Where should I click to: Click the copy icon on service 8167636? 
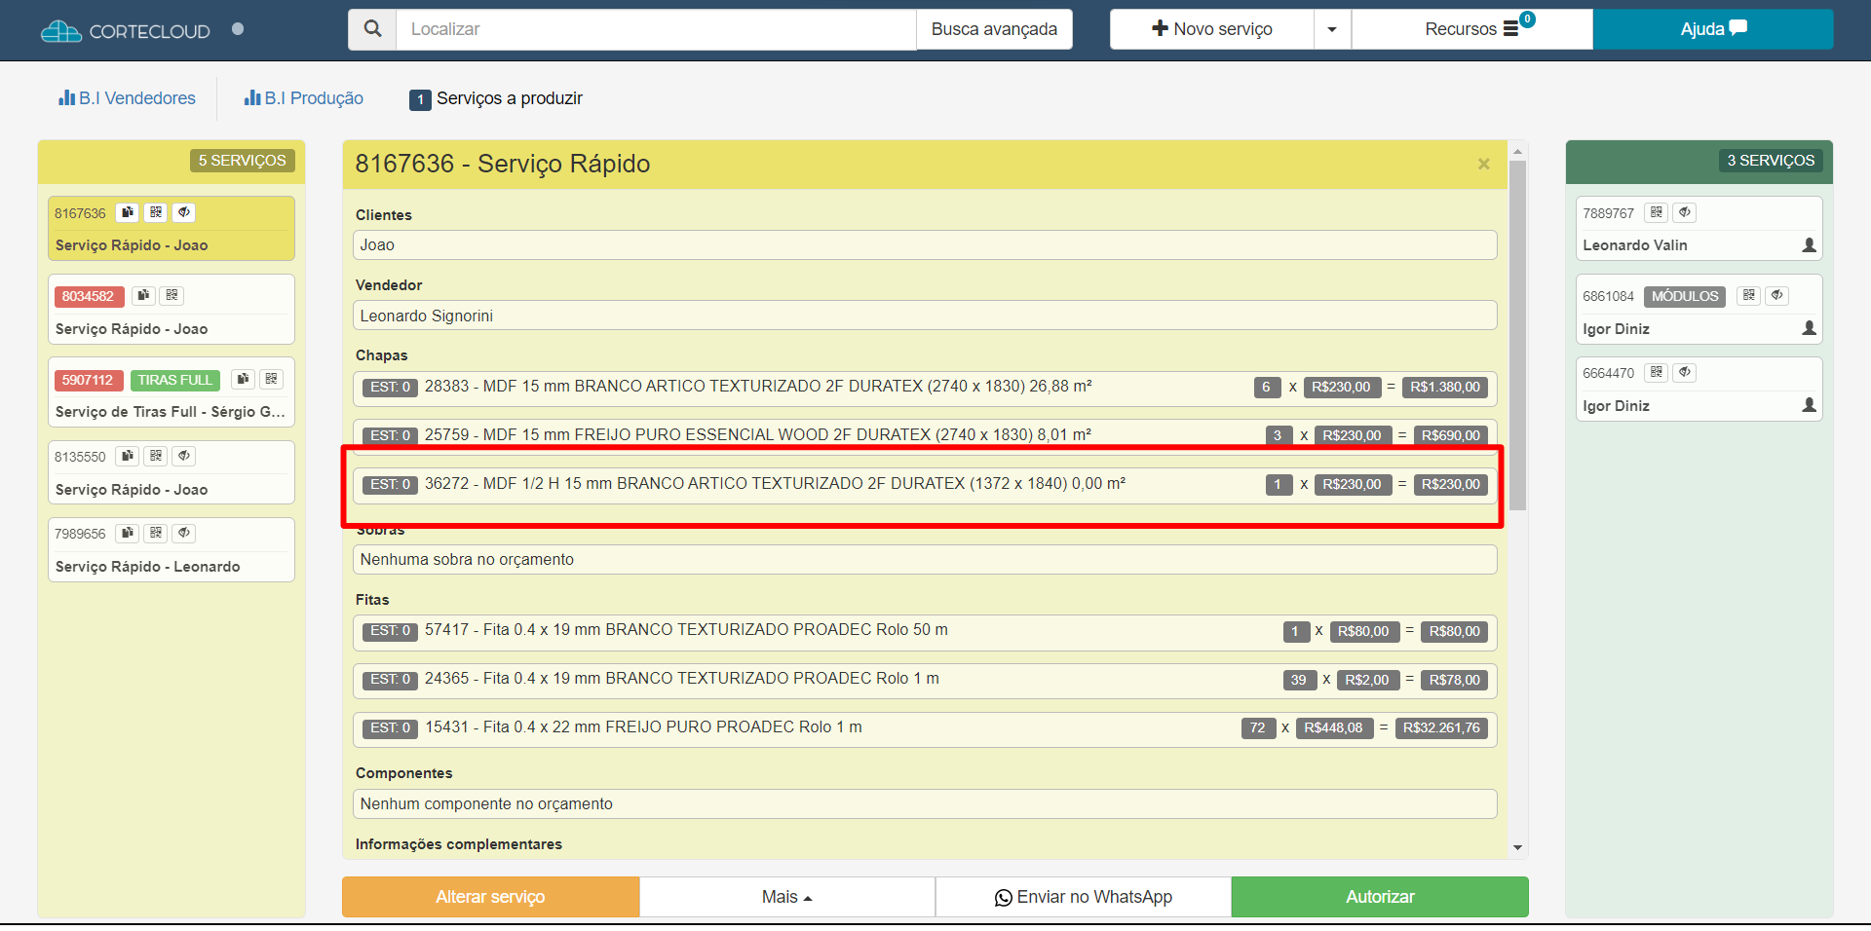[x=128, y=212]
